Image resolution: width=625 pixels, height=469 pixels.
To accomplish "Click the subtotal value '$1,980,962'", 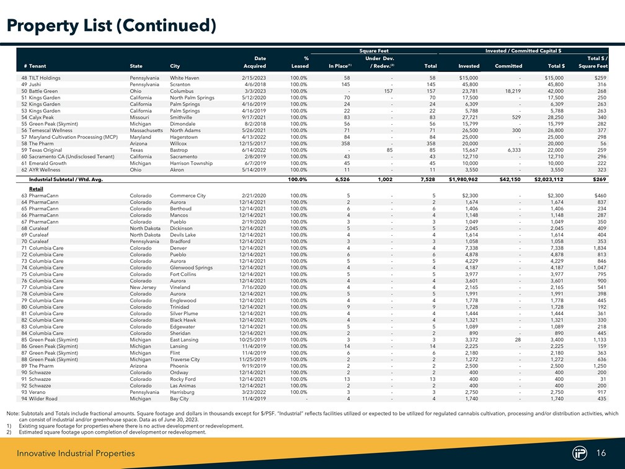I will point(463,179).
